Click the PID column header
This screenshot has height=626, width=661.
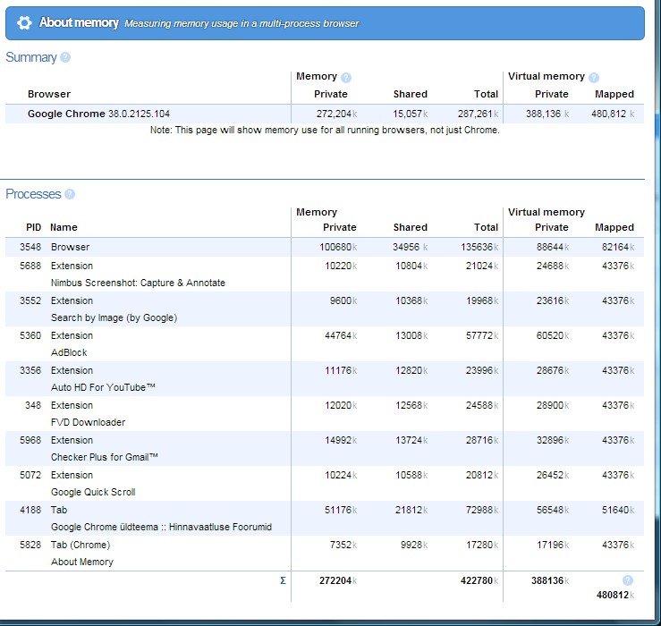point(34,228)
